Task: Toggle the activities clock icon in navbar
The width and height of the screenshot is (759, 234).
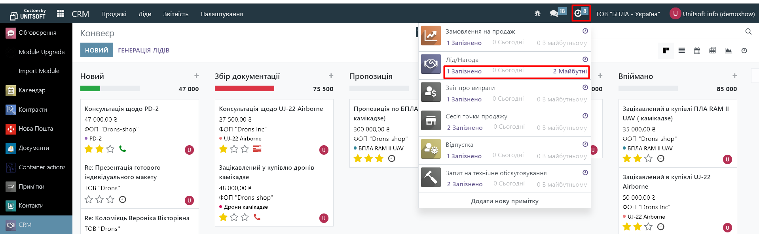Action: 578,13
